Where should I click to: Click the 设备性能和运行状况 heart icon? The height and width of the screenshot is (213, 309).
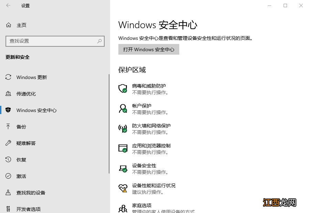click(122, 188)
